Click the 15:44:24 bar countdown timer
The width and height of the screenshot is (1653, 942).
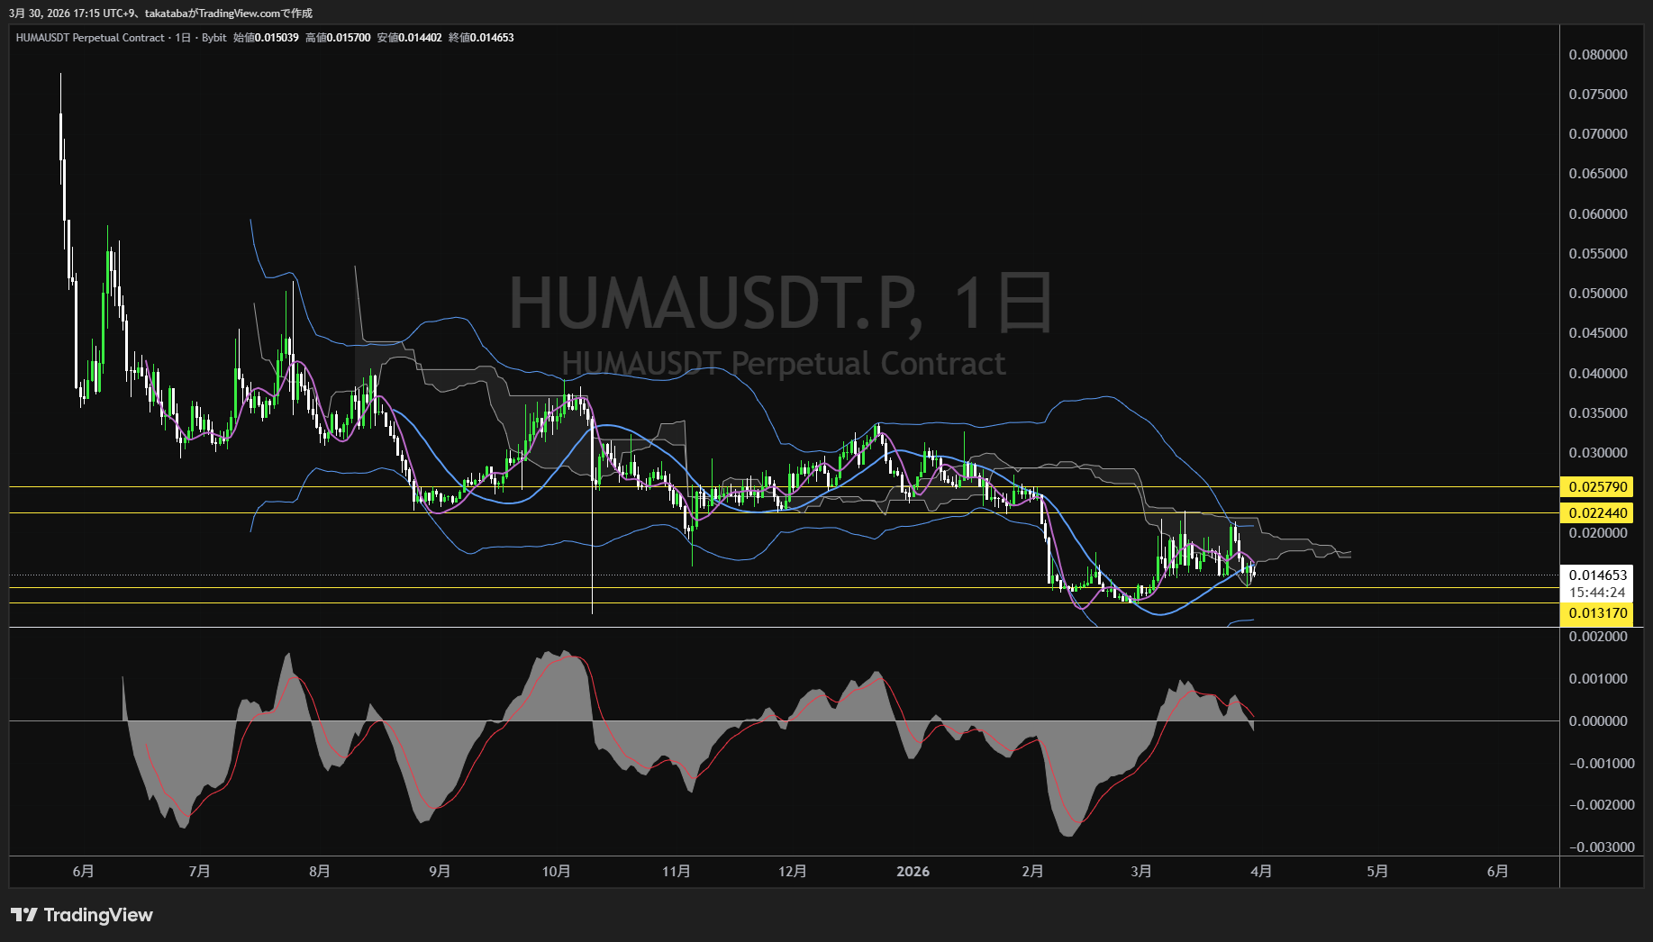[x=1597, y=593]
